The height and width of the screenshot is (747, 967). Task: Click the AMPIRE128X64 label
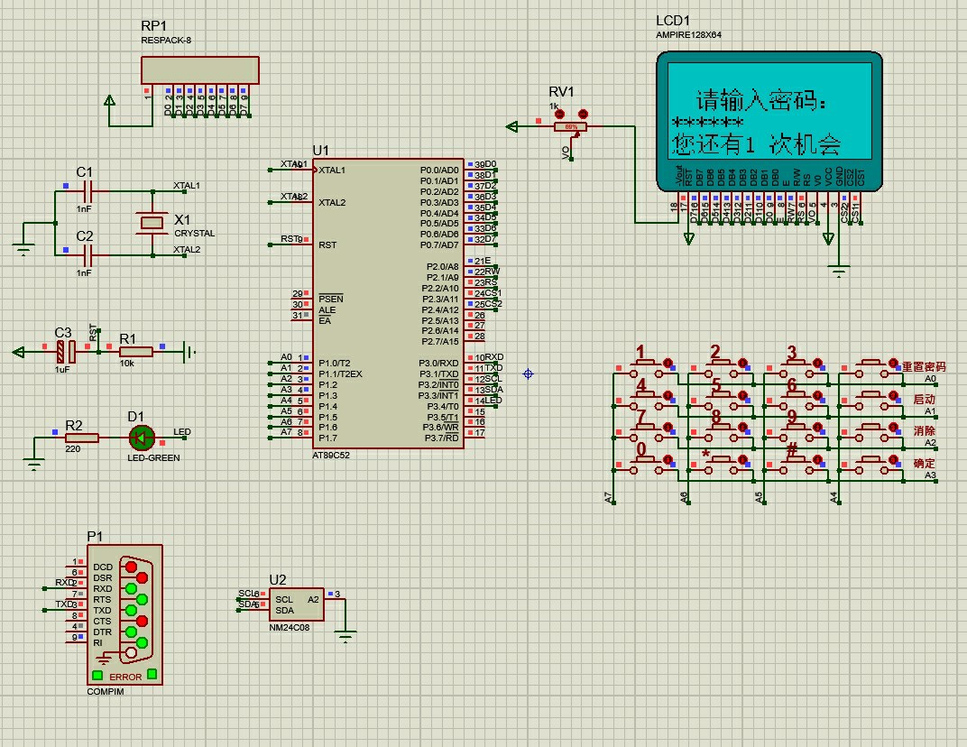coord(689,35)
